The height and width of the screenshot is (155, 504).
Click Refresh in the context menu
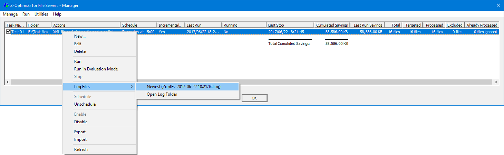81,149
